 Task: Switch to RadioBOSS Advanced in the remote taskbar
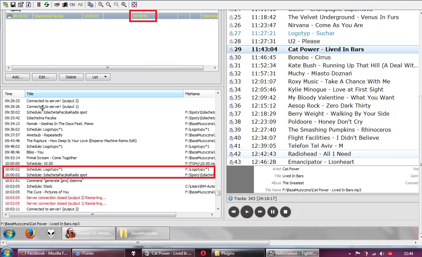89,233
